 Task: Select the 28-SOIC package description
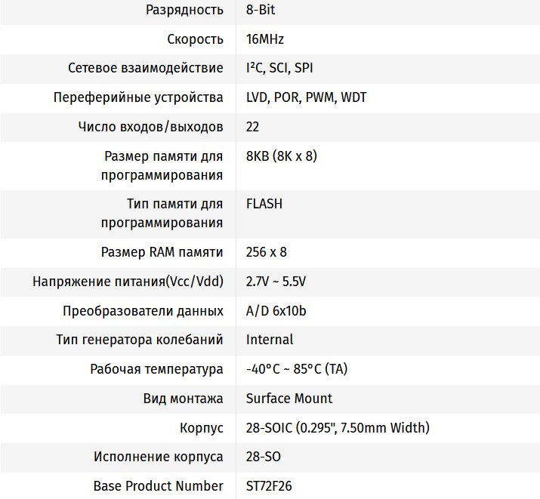click(x=338, y=428)
